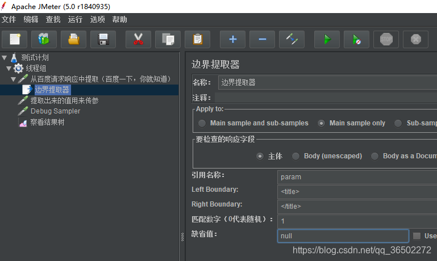Click Start no pauses icon
The height and width of the screenshot is (261, 437).
pyautogui.click(x=356, y=39)
